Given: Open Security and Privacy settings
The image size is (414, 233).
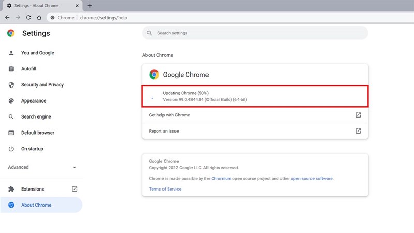Looking at the screenshot, I should coord(41,85).
